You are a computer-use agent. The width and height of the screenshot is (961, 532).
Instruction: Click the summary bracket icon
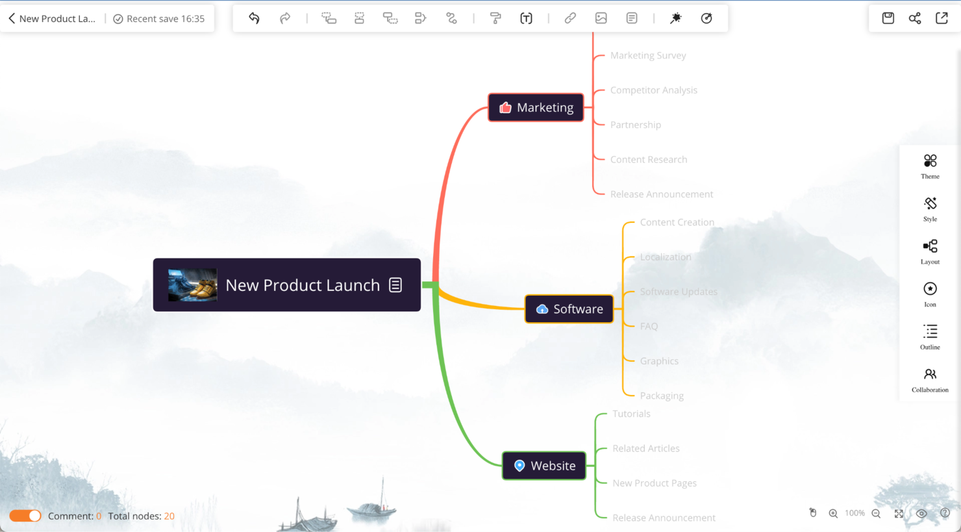tap(420, 18)
